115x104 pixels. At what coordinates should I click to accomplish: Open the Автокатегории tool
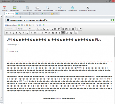click(x=27, y=9)
